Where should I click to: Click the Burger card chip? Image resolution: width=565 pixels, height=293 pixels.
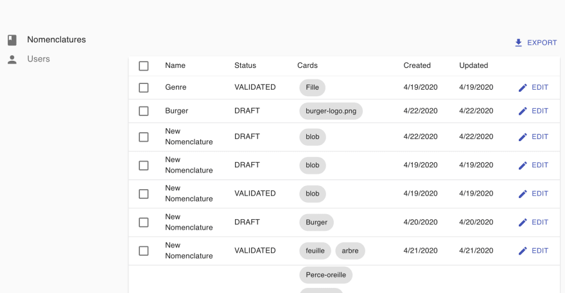pyautogui.click(x=317, y=222)
